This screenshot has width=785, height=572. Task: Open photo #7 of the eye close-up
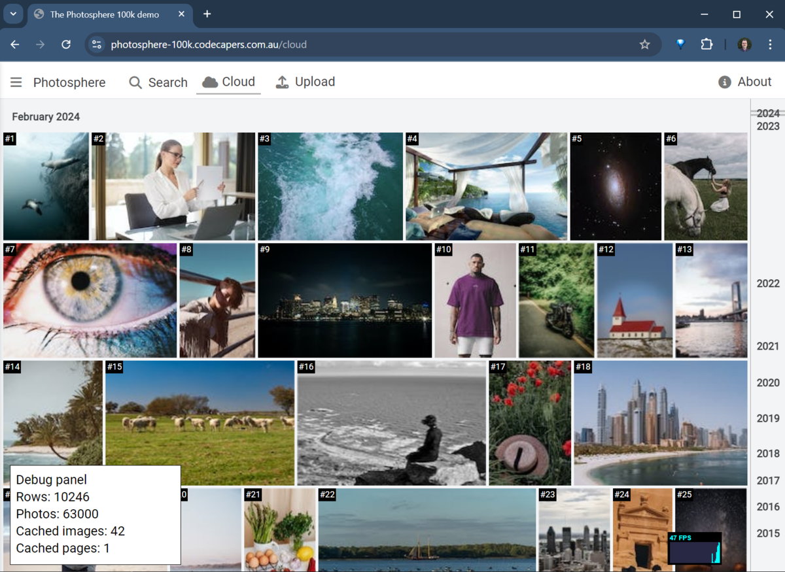click(90, 300)
